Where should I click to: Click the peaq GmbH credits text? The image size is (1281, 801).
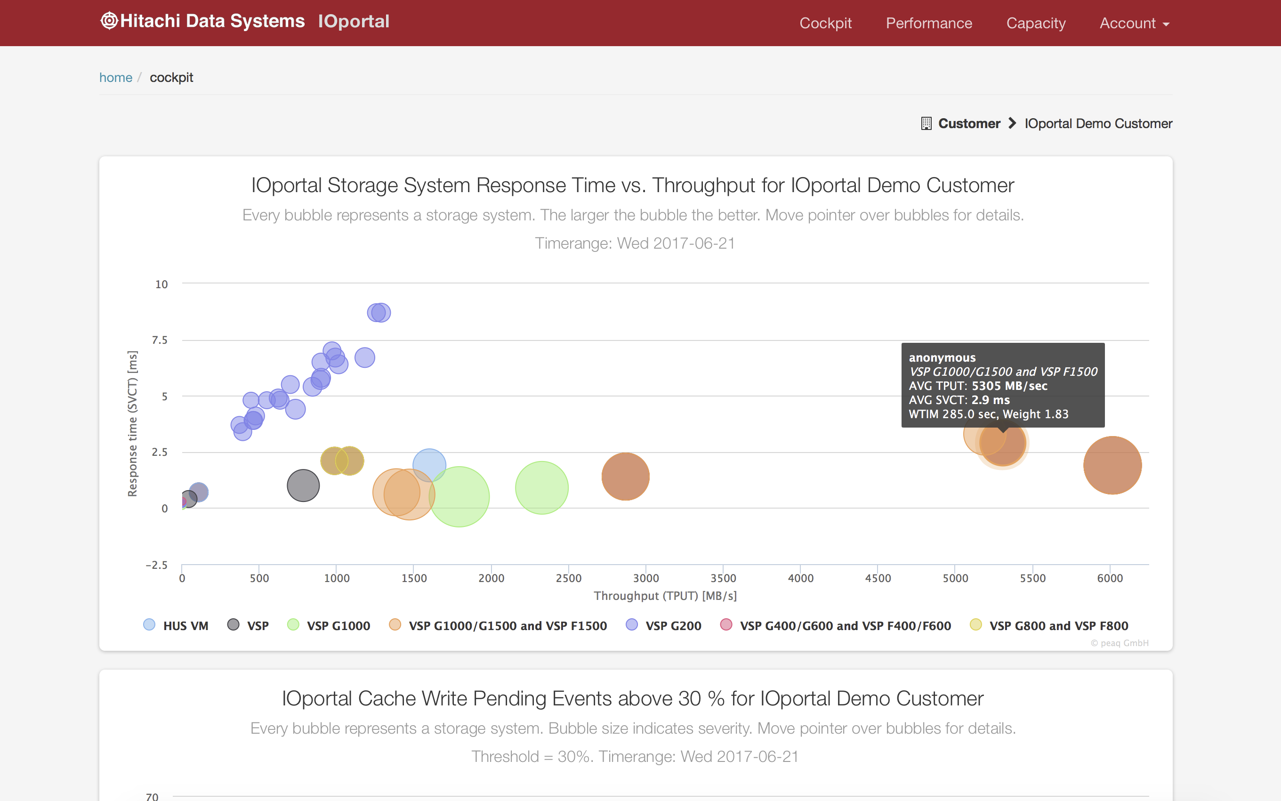(1119, 643)
